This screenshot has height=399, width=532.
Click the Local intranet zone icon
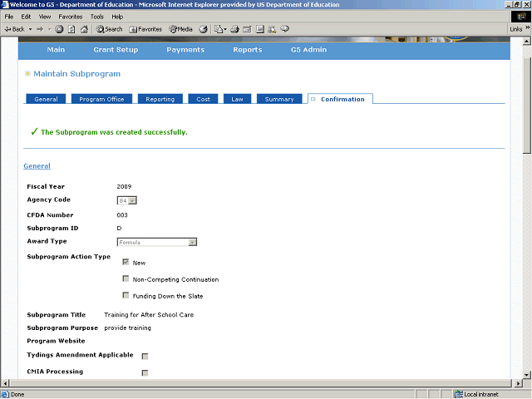point(459,394)
